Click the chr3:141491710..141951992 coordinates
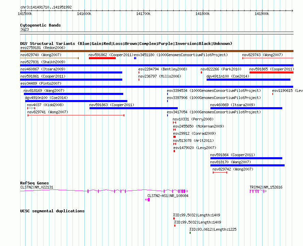This screenshot has height=246, width=303. [x=46, y=7]
